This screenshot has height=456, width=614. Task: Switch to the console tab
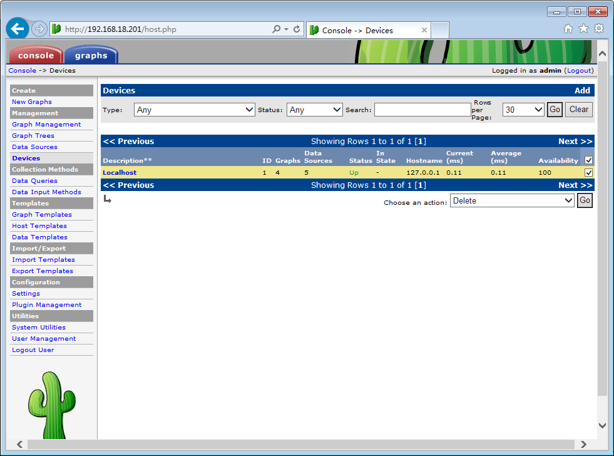(36, 55)
